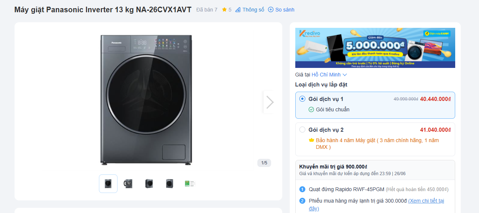This screenshot has height=213, width=479.
Task: Click the Thông số chart icon
Action: coord(238,10)
